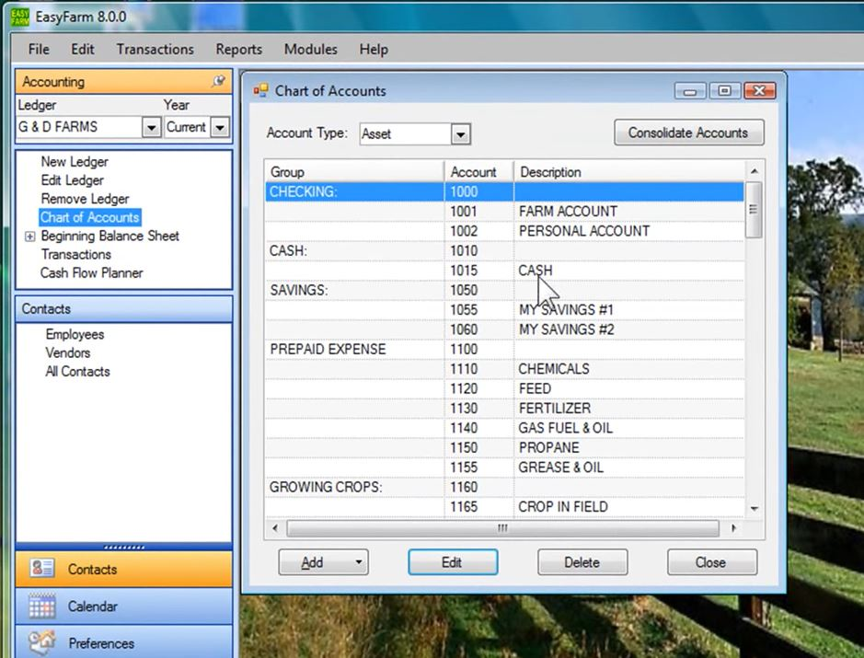The width and height of the screenshot is (864, 658).
Task: Click the Chart of Accounts window icon
Action: pyautogui.click(x=260, y=90)
